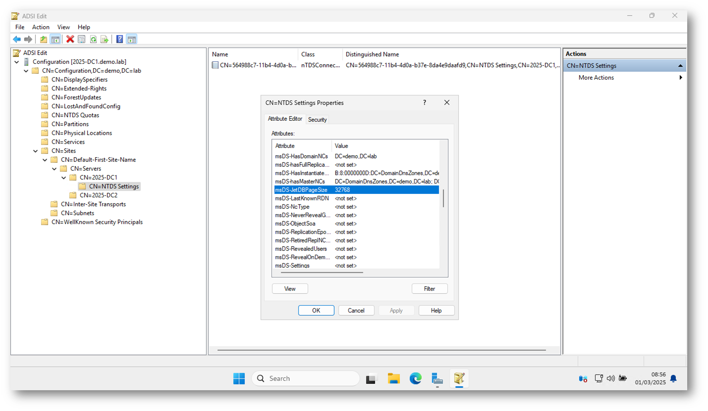The width and height of the screenshot is (708, 411).
Task: Expand the More Actions submenu arrow
Action: coord(681,78)
